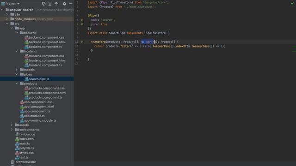Collapse the angular-search root folder
The height and width of the screenshot is (166, 296).
(2, 10)
